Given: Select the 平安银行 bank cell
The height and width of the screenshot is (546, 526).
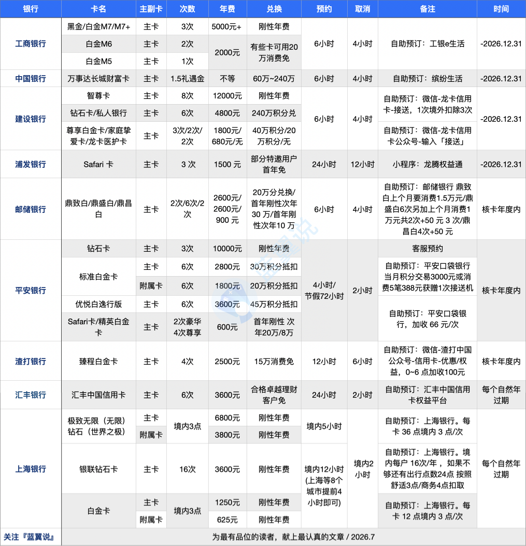Looking at the screenshot, I should (x=31, y=291).
